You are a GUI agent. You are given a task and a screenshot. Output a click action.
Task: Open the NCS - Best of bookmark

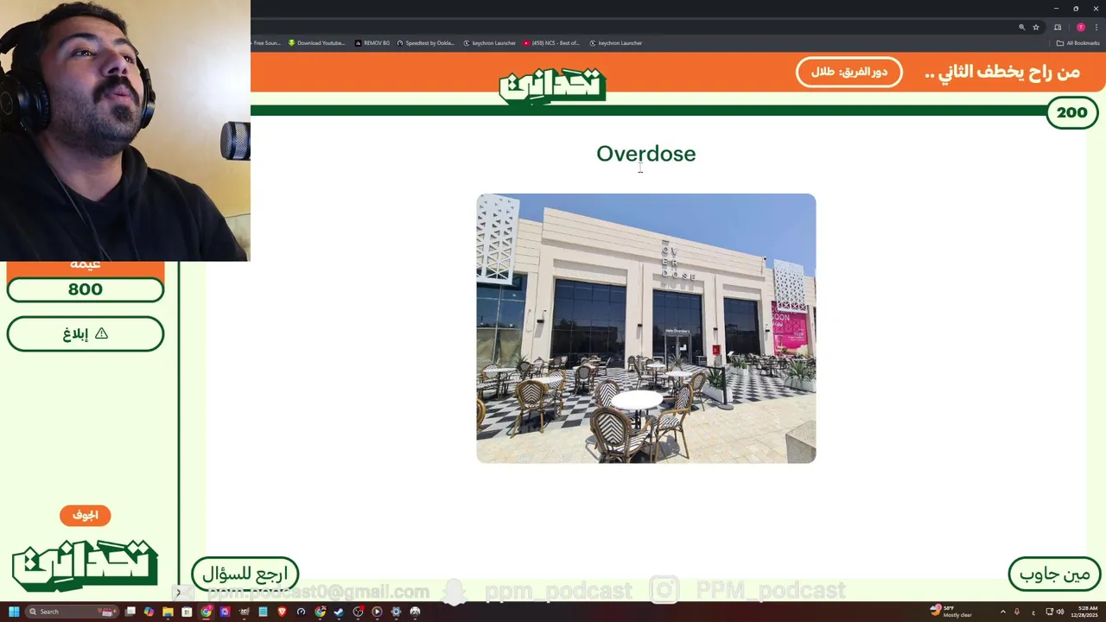tap(551, 43)
